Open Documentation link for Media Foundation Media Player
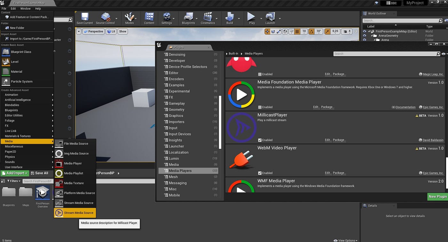448x242 pixels. coord(404,107)
